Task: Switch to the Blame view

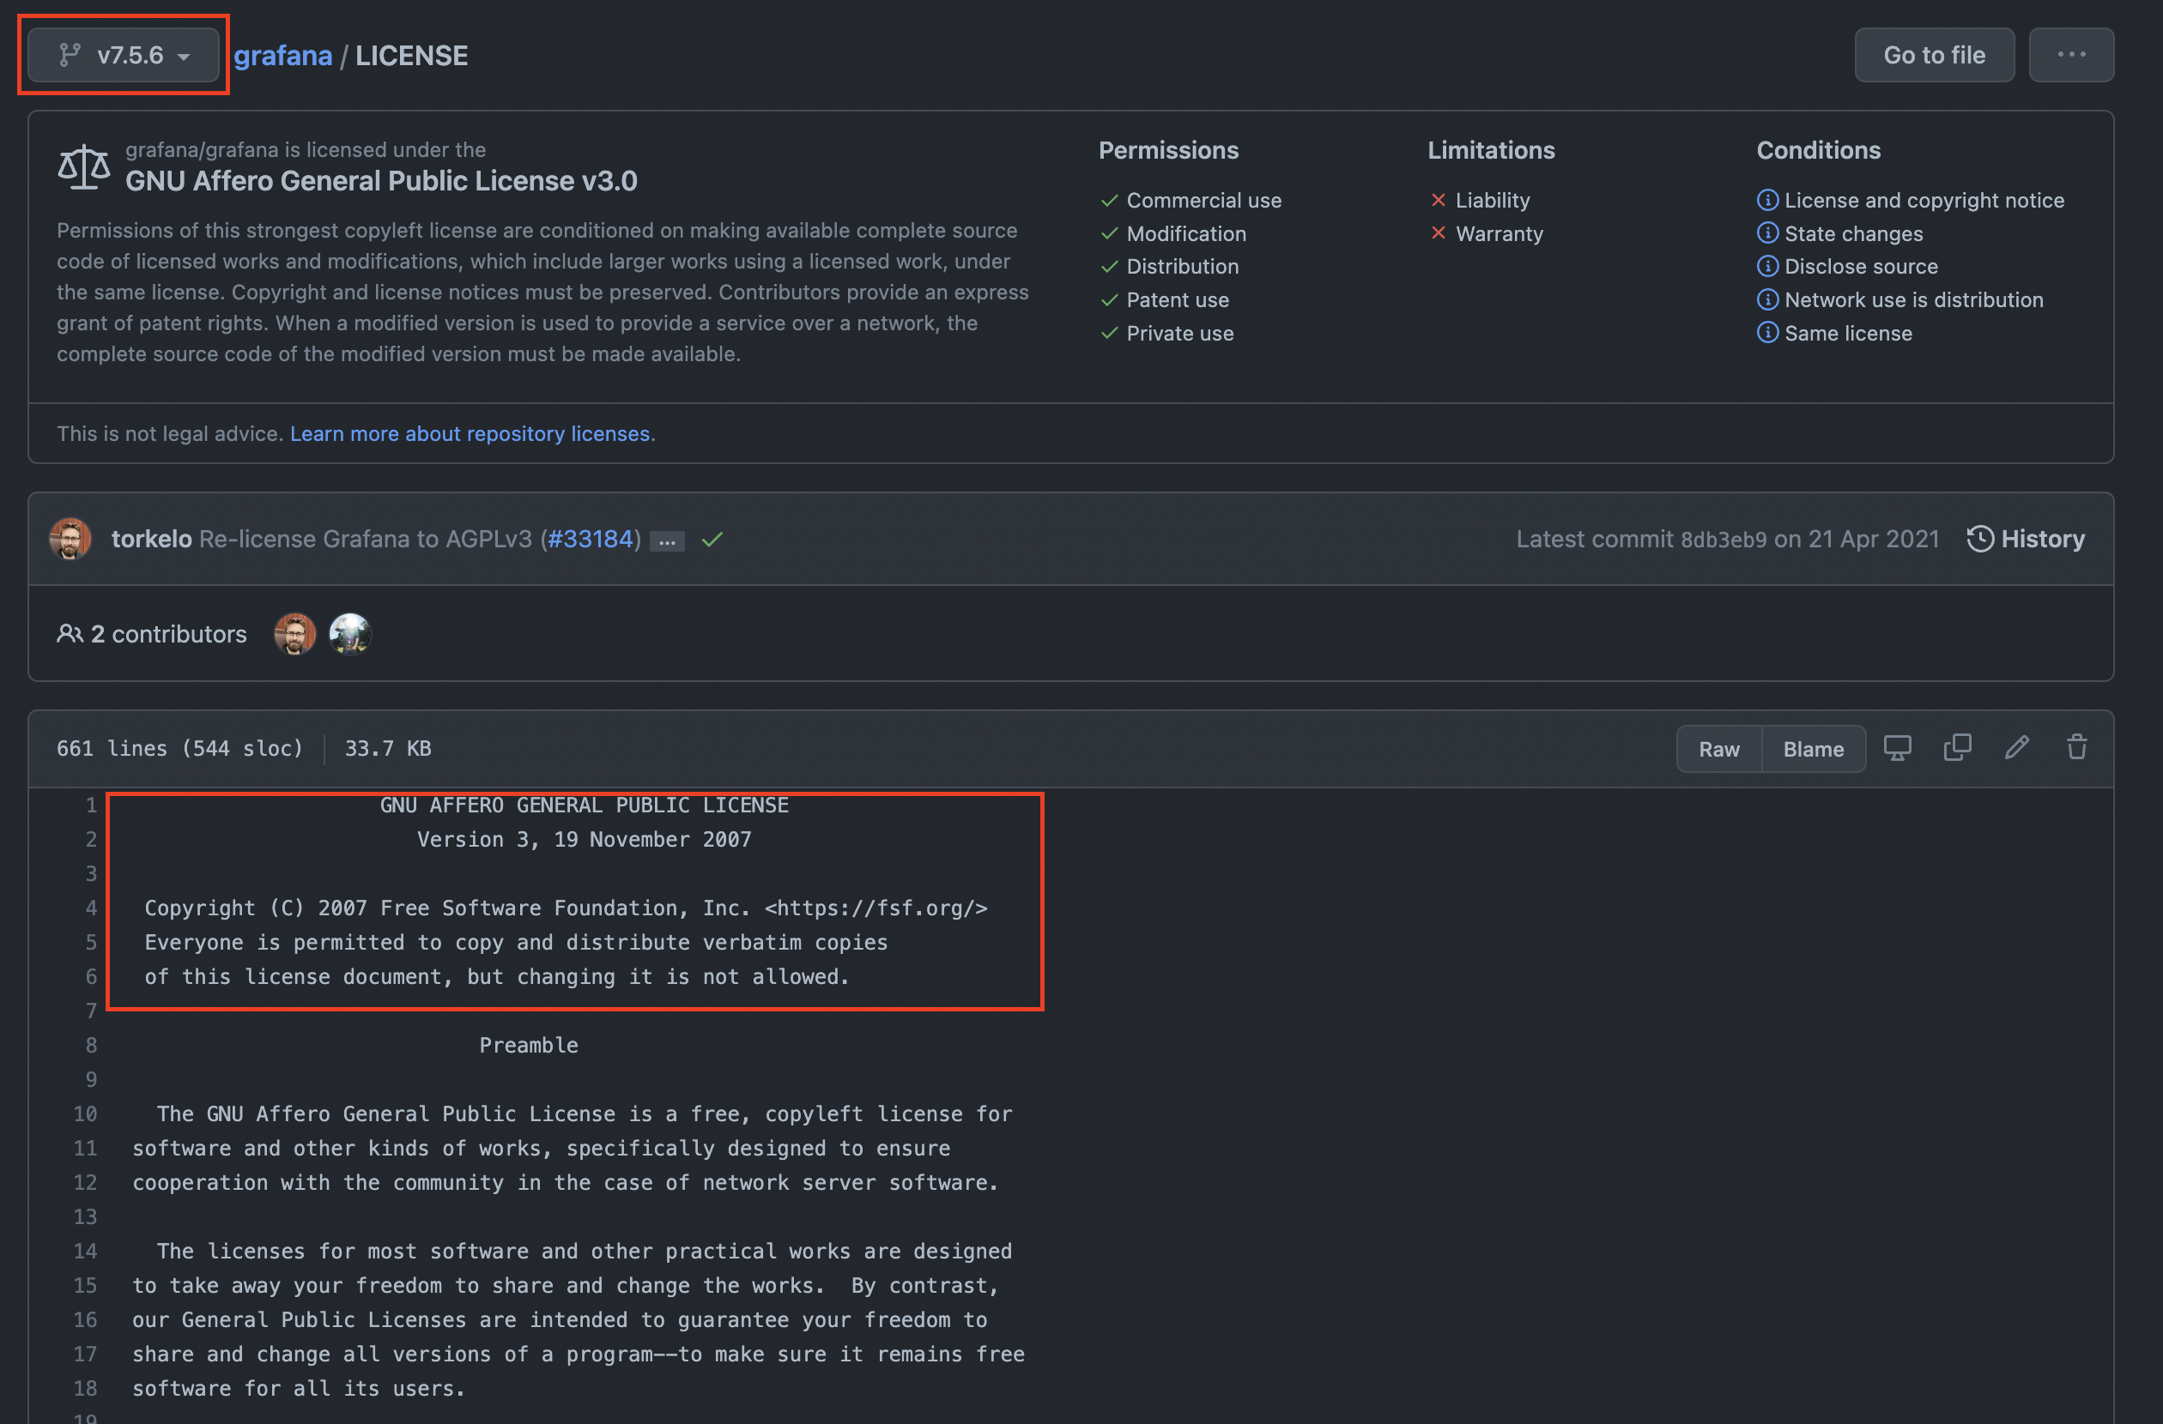Action: tap(1812, 748)
